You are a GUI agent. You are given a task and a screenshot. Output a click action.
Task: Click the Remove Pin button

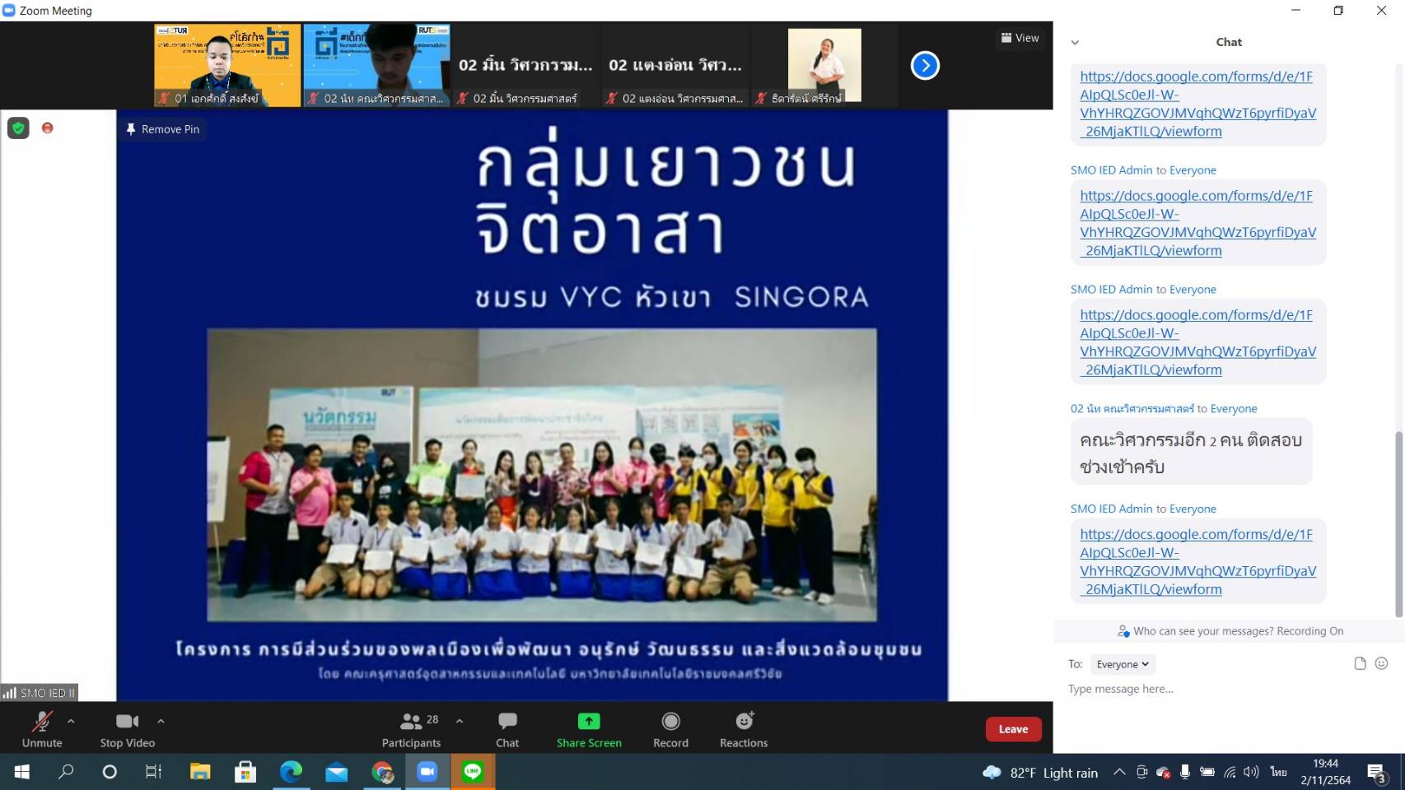tap(162, 129)
